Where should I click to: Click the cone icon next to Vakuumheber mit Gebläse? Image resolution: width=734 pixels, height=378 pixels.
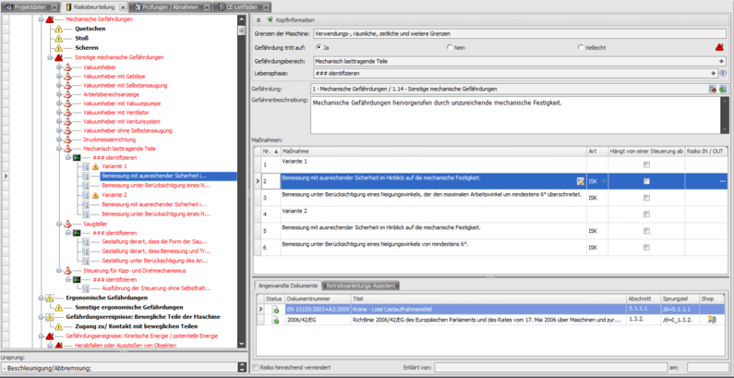pos(67,77)
